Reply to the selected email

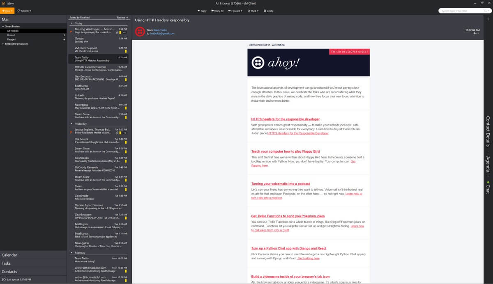(x=202, y=11)
